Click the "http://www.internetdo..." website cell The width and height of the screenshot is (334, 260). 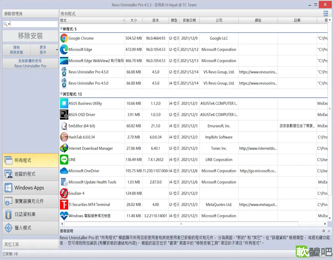point(258,148)
